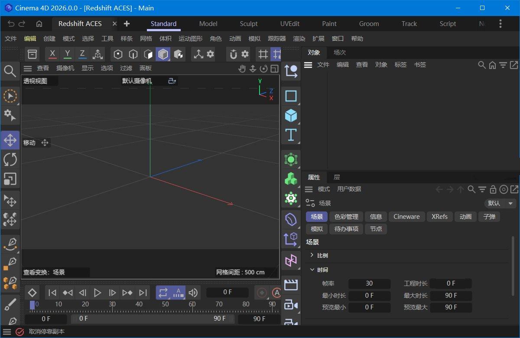This screenshot has width=520, height=338.
Task: Open the 默认 preset dropdown in attributes panel
Action: point(500,203)
